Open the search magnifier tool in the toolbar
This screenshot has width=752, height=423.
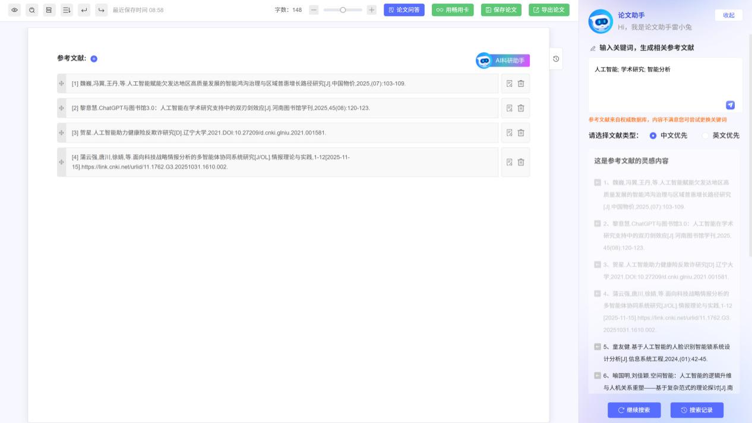[31, 10]
